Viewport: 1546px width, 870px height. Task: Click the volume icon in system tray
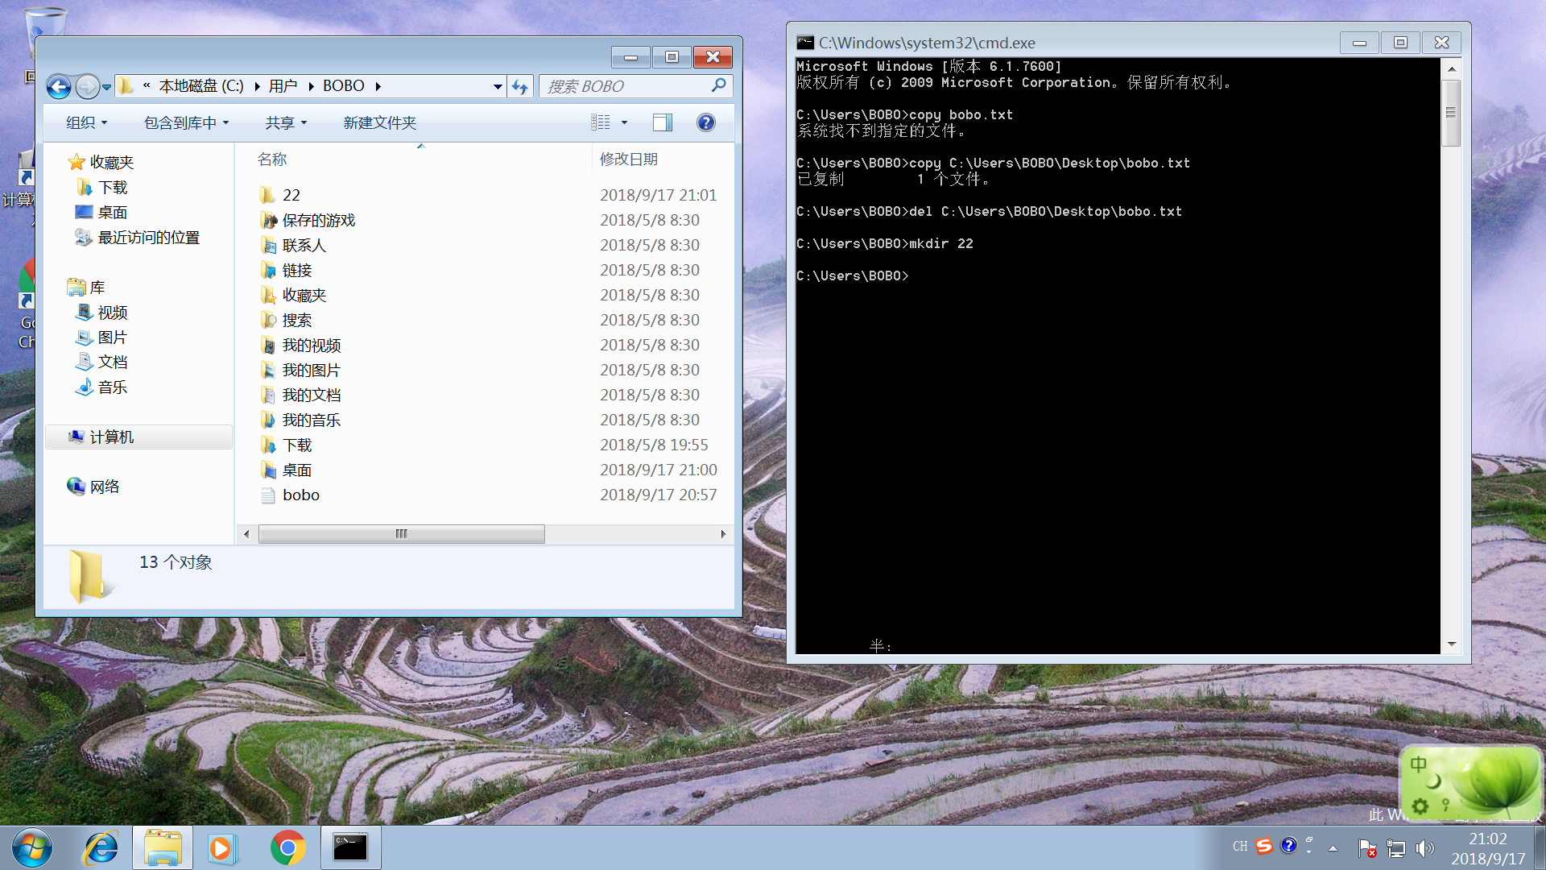click(1424, 848)
